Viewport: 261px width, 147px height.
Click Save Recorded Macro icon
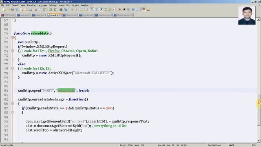pos(138,9)
